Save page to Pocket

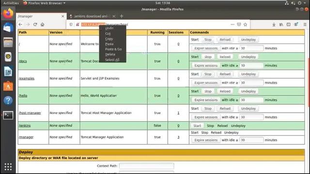click(239, 25)
